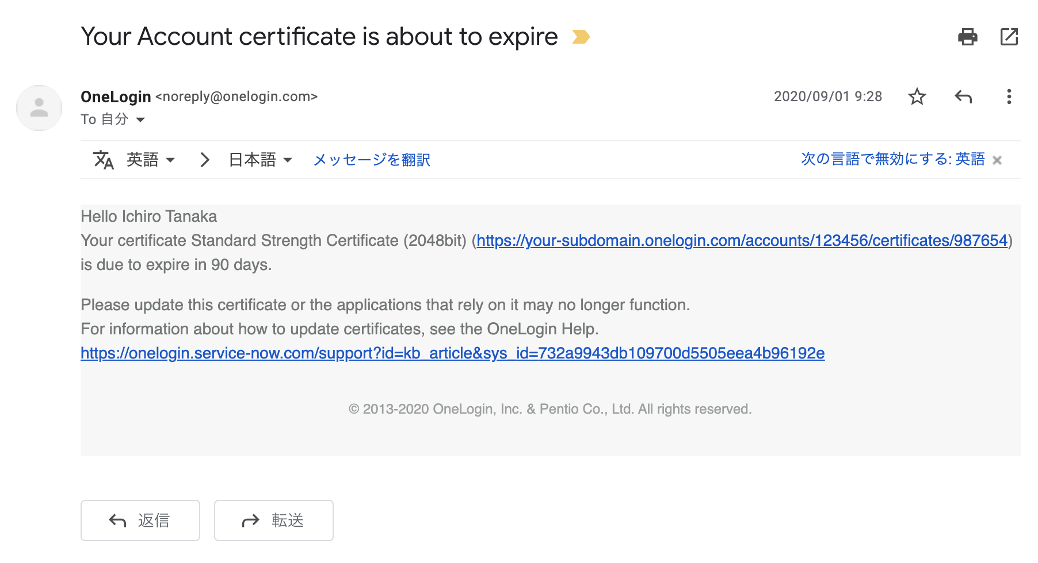Reply using the arrow icon near the date

pos(963,97)
